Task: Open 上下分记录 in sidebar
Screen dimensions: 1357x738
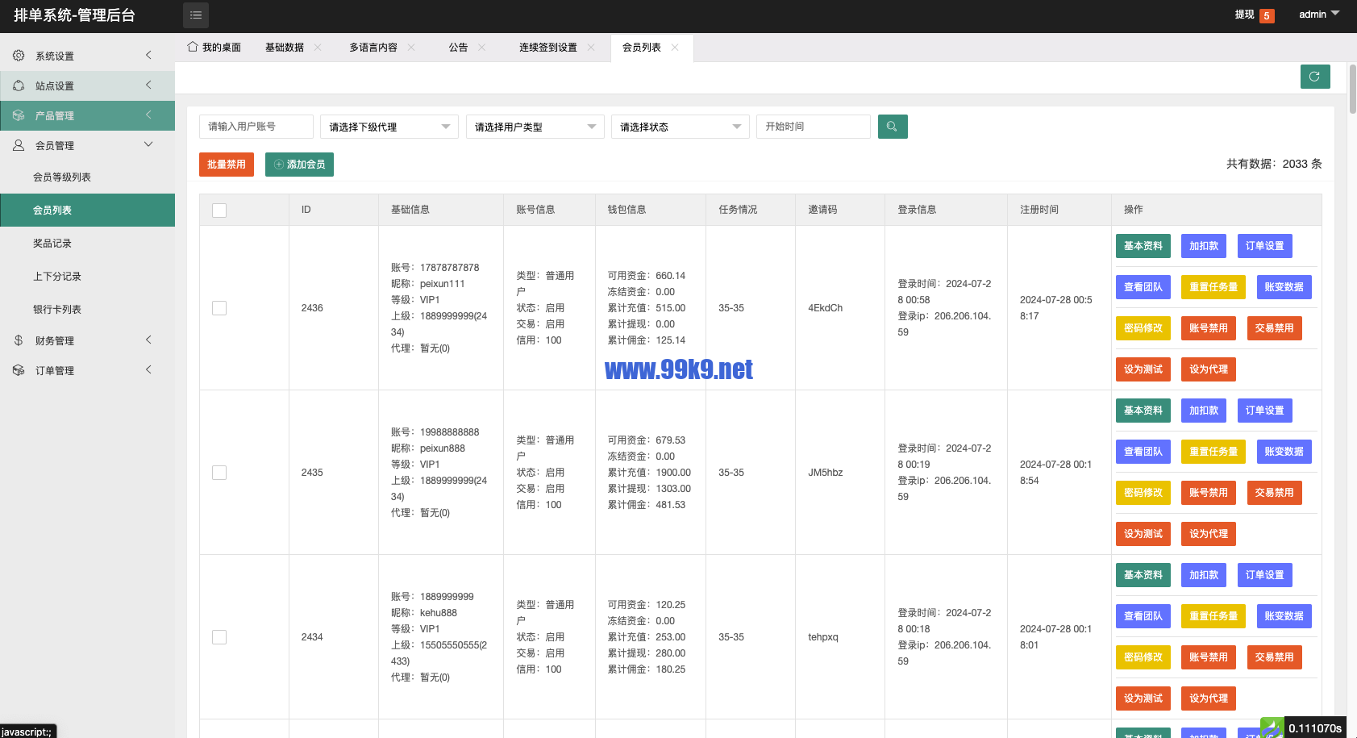Action: (87, 277)
